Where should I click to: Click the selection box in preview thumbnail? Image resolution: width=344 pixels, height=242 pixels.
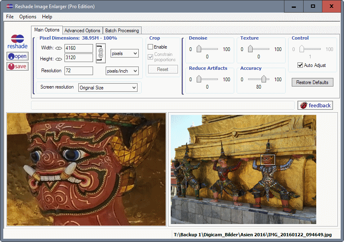[268, 160]
